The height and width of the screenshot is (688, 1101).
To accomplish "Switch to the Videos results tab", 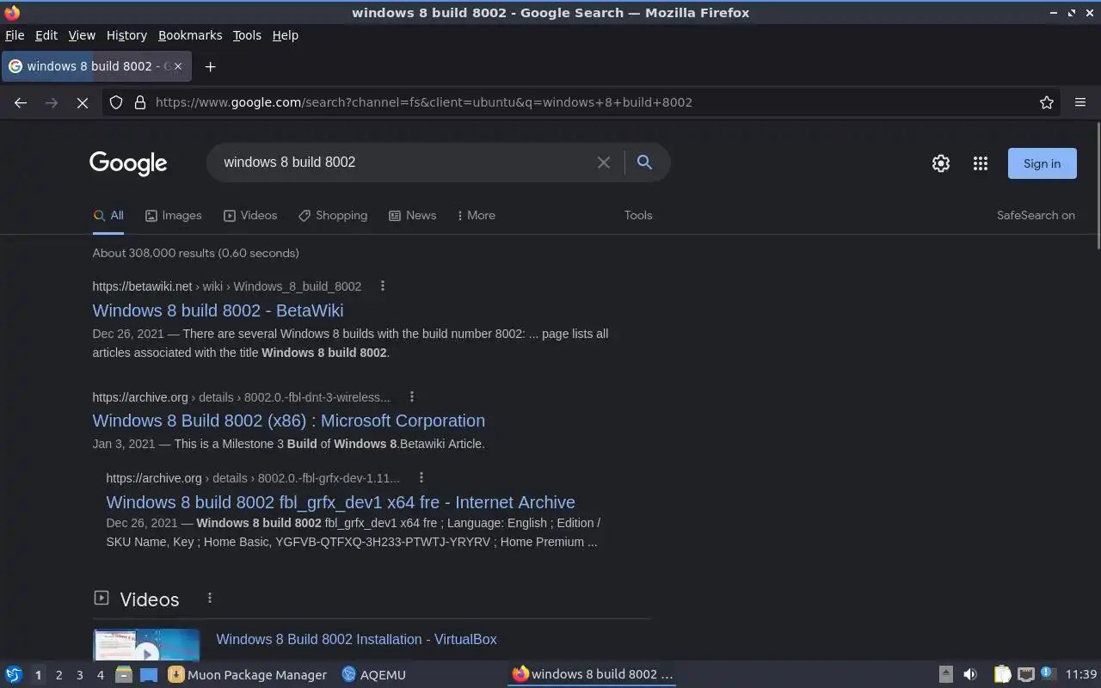I will [250, 215].
